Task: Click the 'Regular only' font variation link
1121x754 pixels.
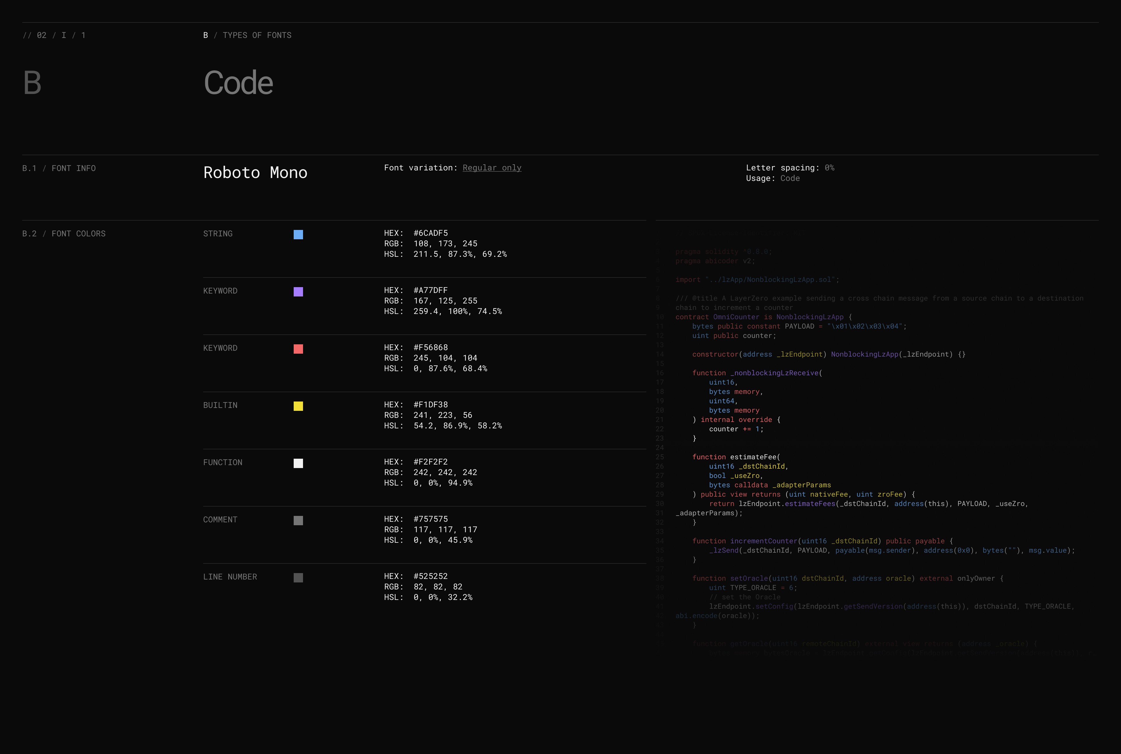Action: pos(492,168)
